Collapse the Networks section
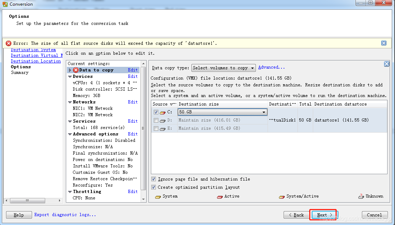The width and height of the screenshot is (395, 225). [70, 102]
